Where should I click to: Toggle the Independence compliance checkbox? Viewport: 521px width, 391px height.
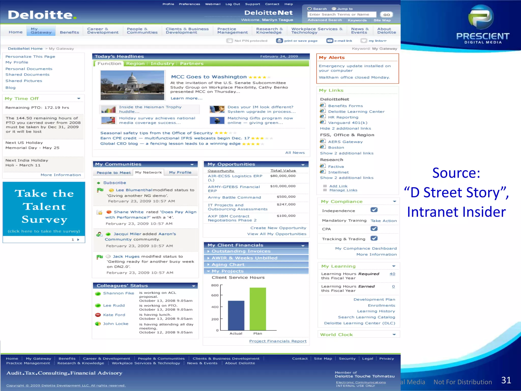point(374,210)
